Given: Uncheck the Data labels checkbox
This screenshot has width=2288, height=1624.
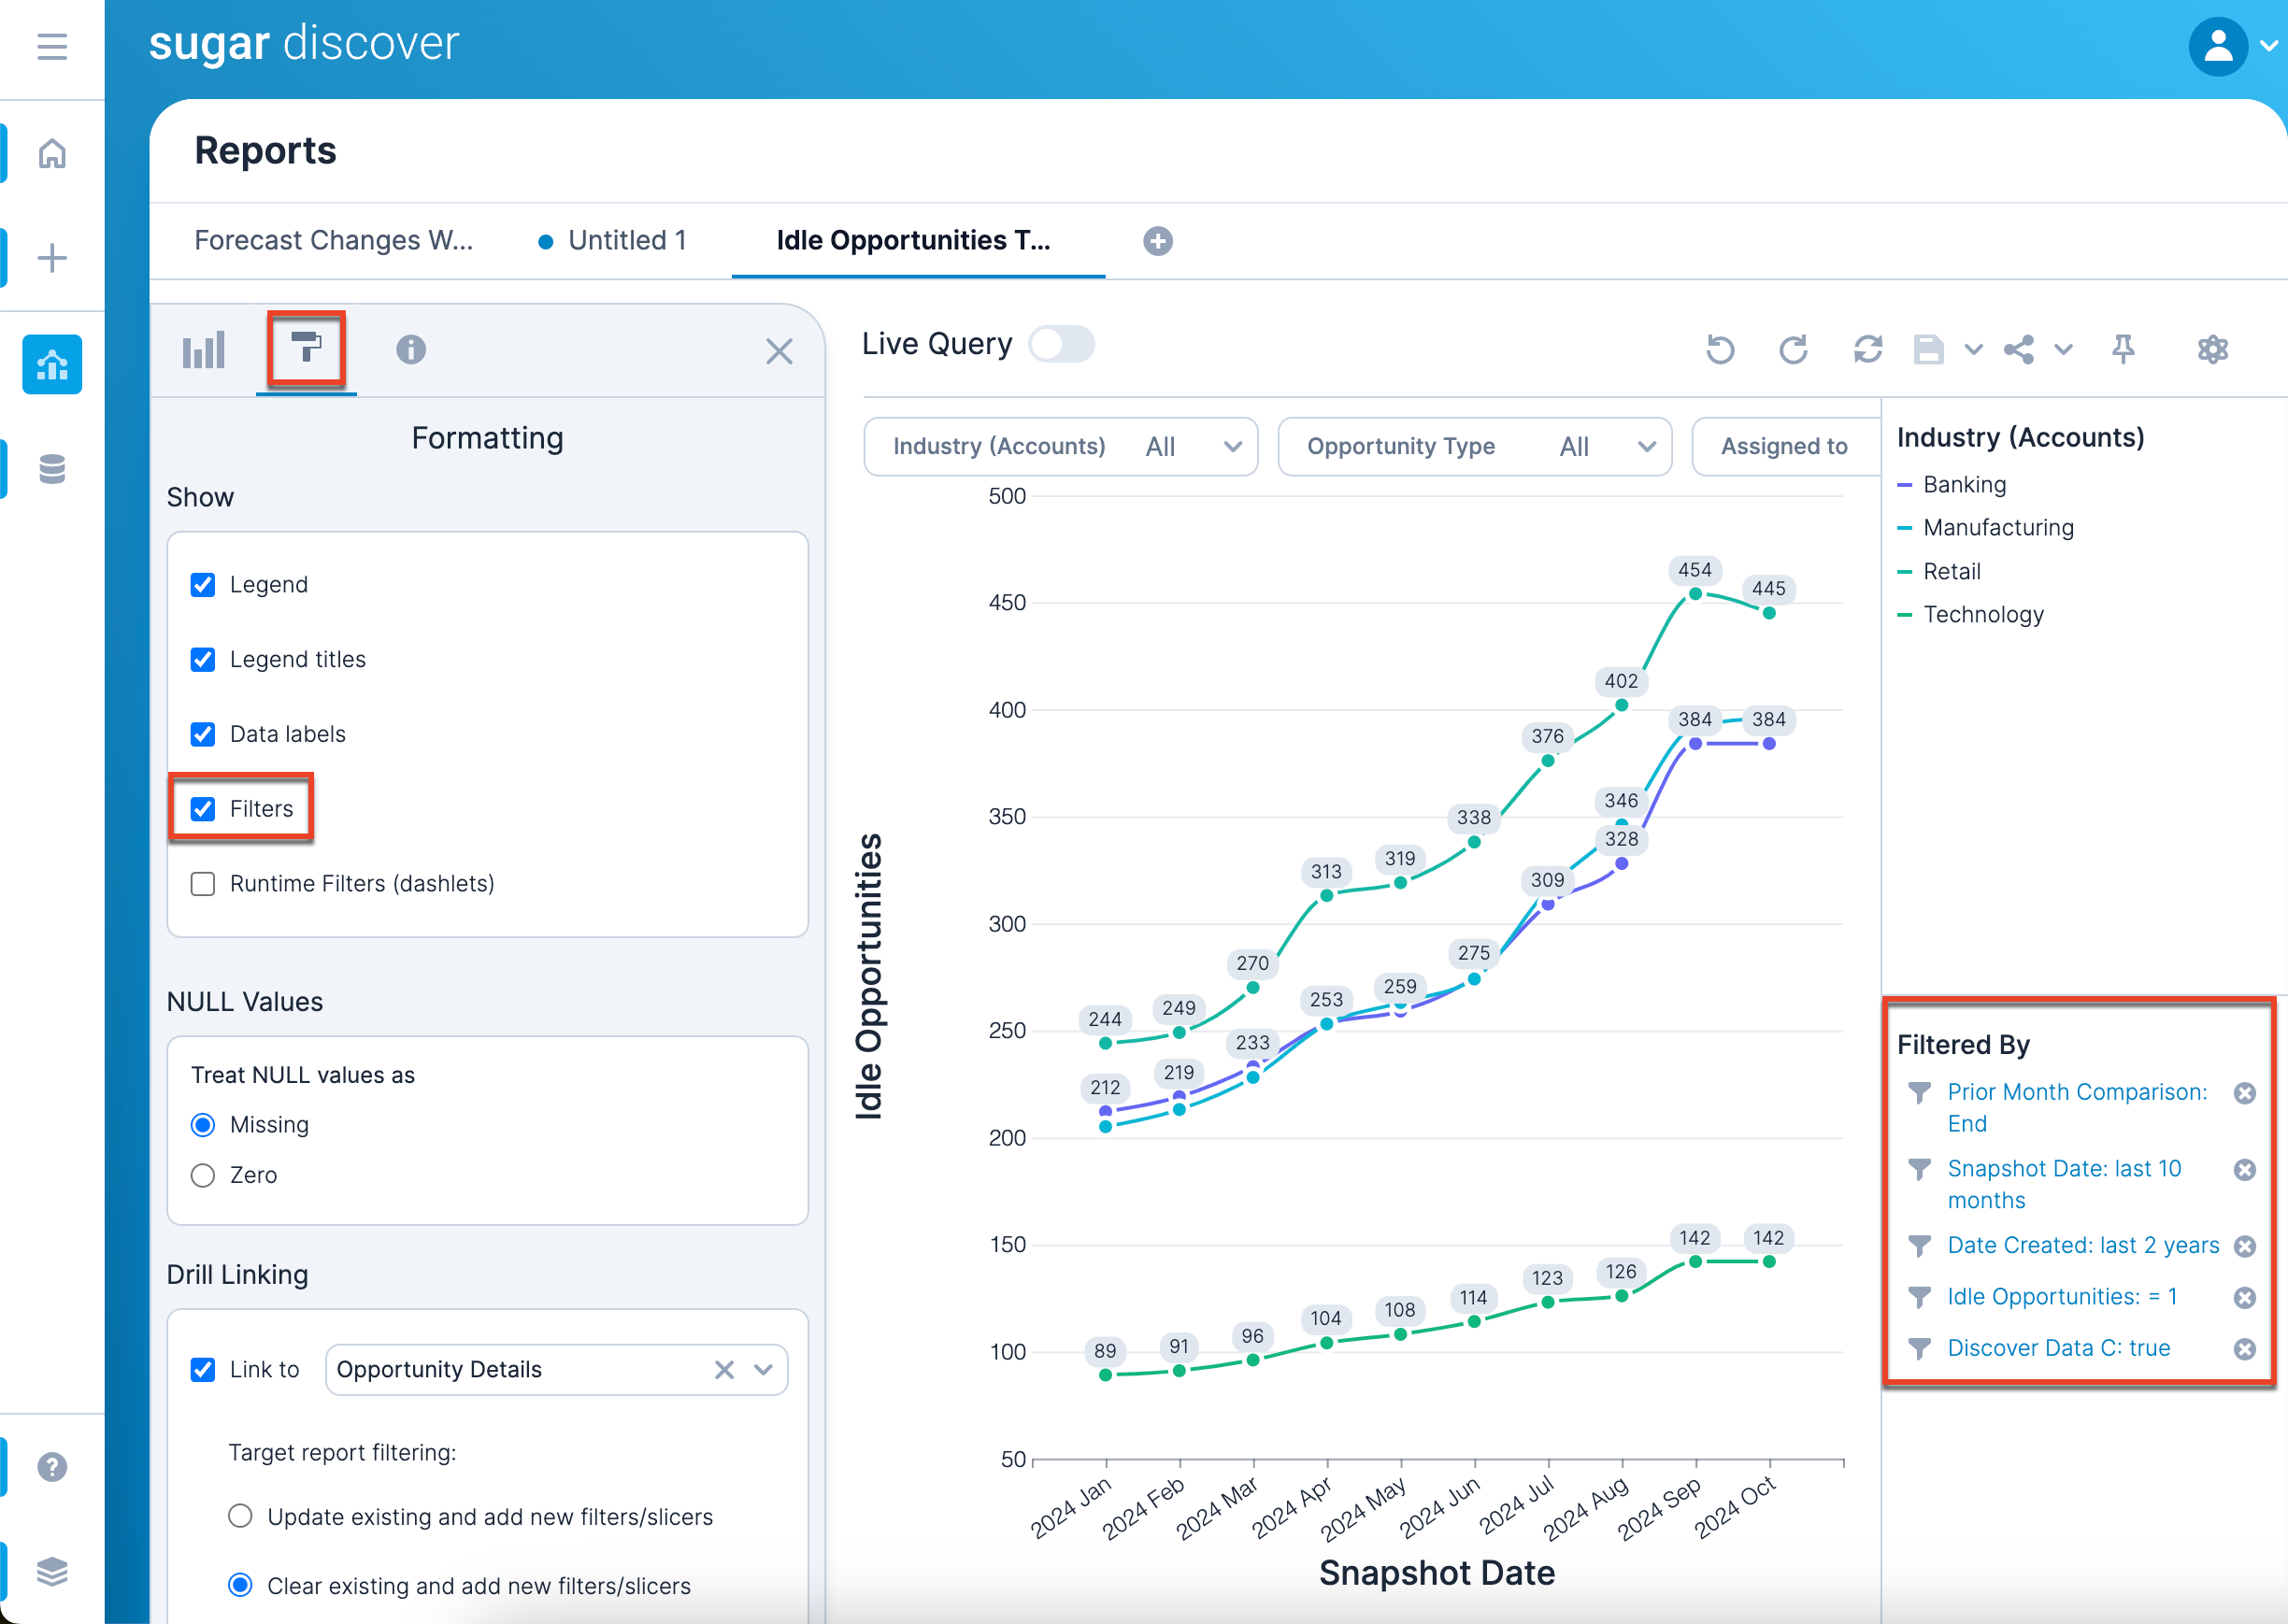Looking at the screenshot, I should point(203,734).
